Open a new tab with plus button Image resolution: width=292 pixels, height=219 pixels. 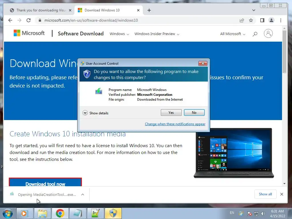pos(149,10)
